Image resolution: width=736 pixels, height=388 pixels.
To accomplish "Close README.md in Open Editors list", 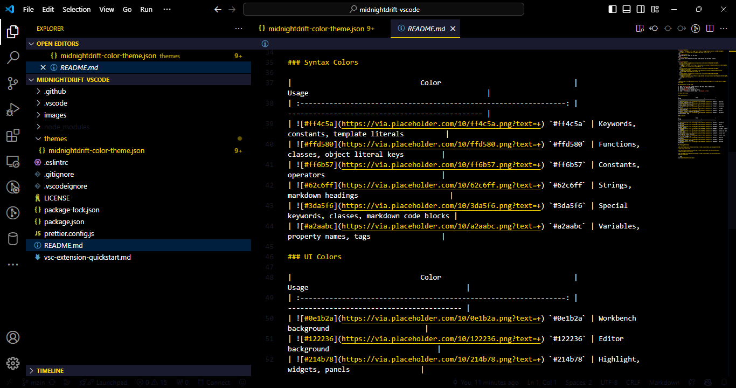I will point(43,67).
